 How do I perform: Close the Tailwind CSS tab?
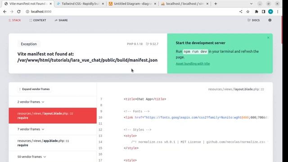tap(103, 4)
